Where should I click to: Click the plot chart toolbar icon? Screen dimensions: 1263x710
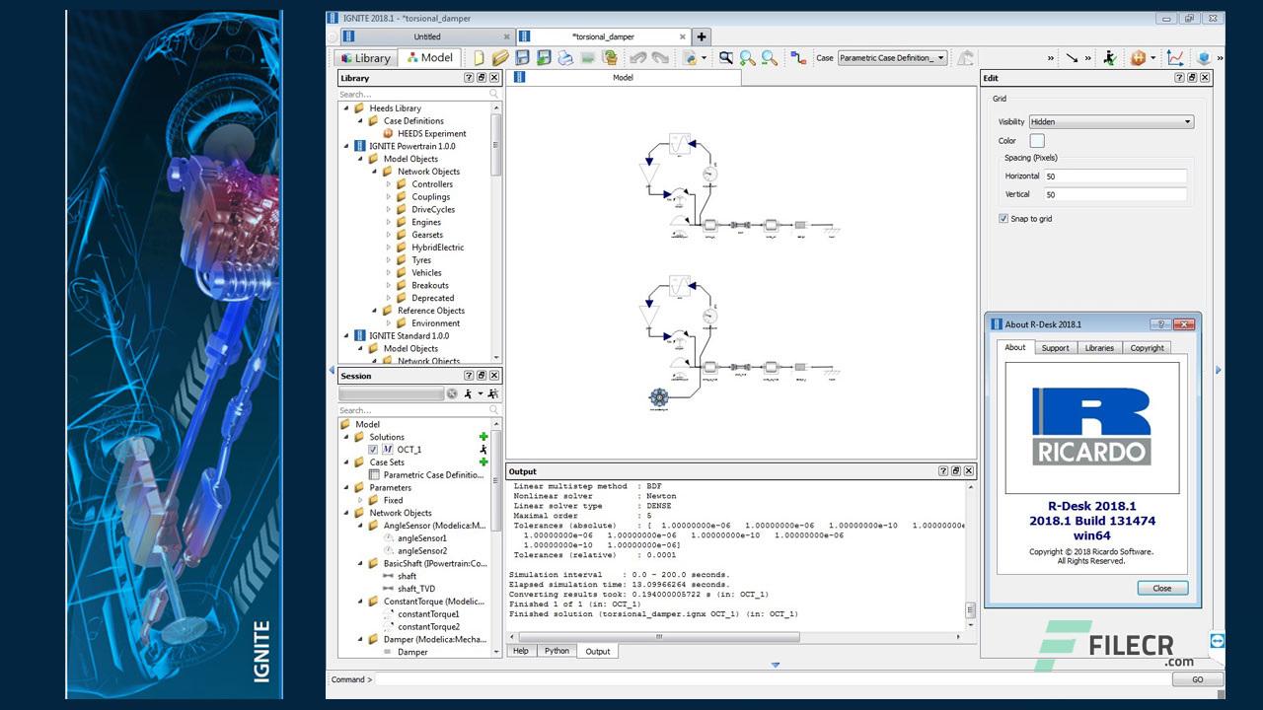click(1174, 58)
